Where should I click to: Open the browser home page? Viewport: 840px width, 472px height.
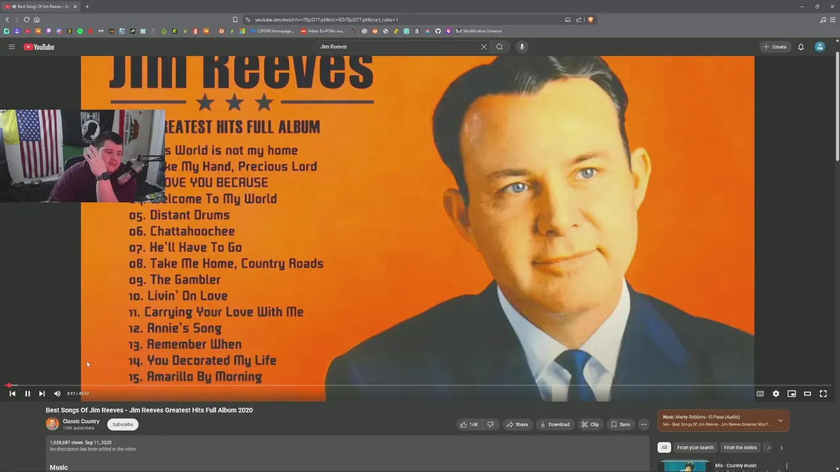(x=36, y=20)
